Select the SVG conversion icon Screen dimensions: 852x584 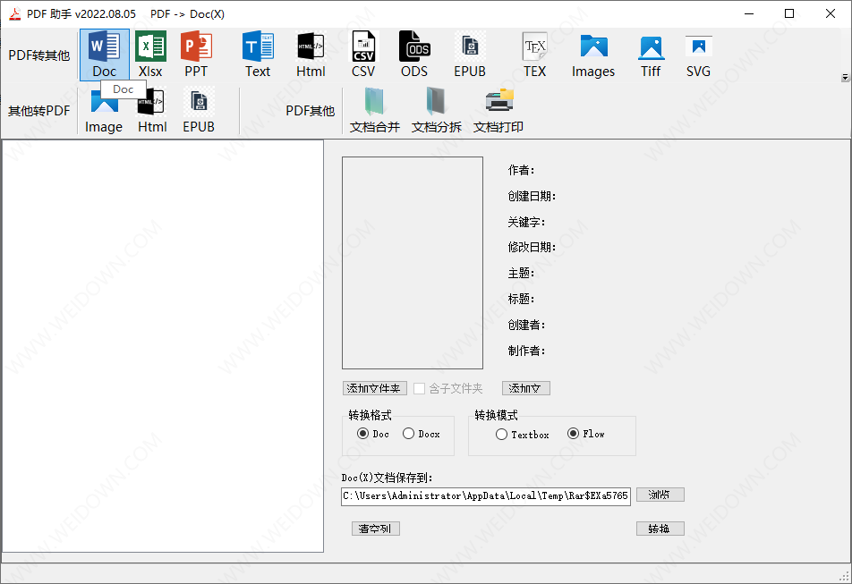pos(698,55)
